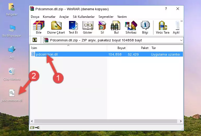201x136 pixels.
Task: Open the Araçlar menu
Action: click(x=64, y=17)
